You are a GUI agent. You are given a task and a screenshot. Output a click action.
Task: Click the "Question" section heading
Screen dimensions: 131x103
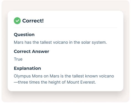click(24, 35)
